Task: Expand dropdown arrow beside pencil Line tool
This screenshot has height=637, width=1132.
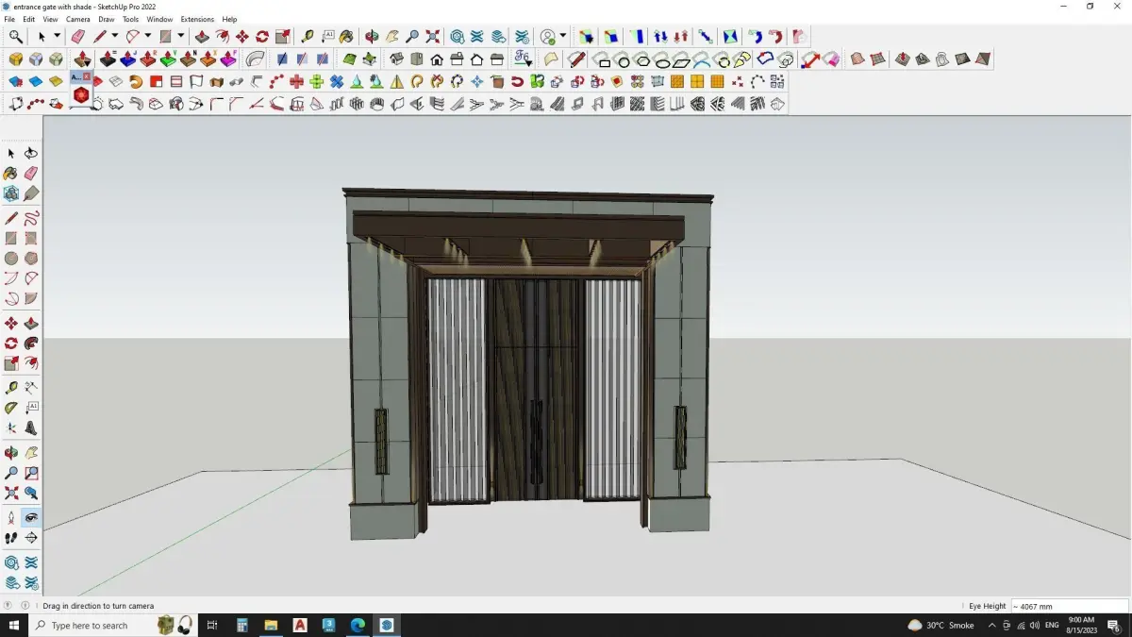Action: (x=115, y=37)
